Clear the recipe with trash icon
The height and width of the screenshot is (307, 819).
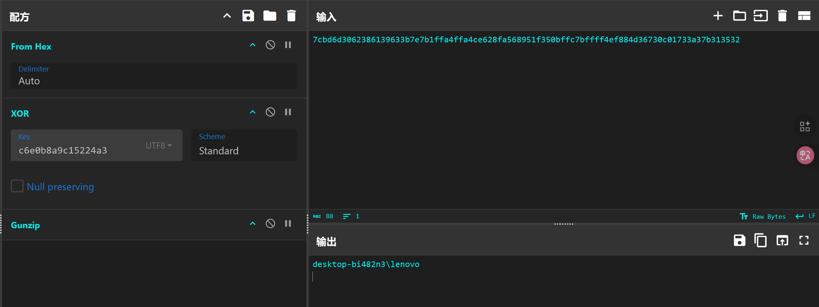[291, 16]
